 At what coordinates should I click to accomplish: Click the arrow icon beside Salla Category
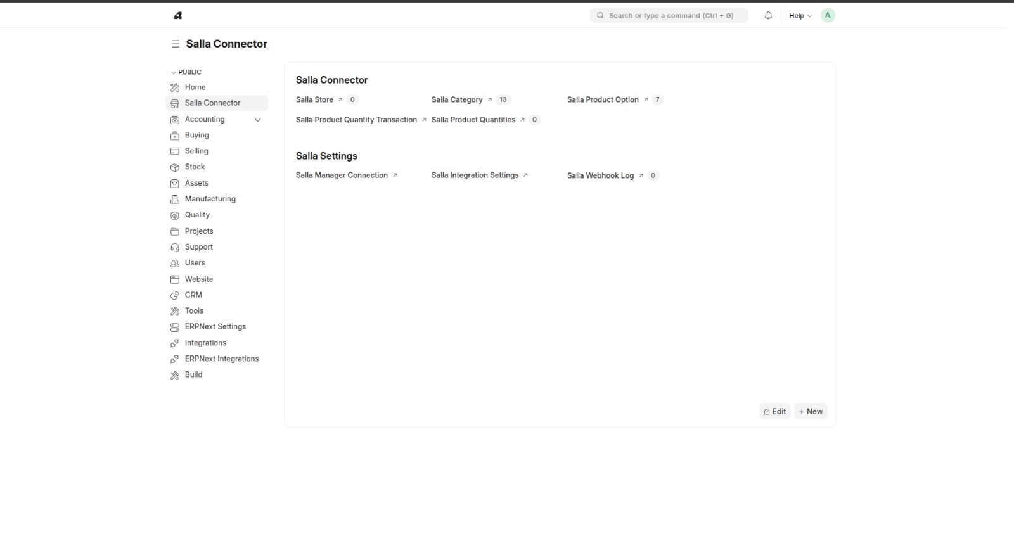coord(489,100)
